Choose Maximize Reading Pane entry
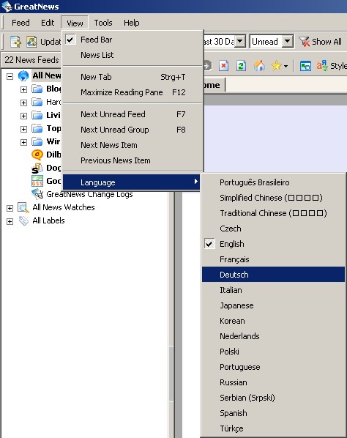The width and height of the screenshot is (347, 438). tap(133, 92)
